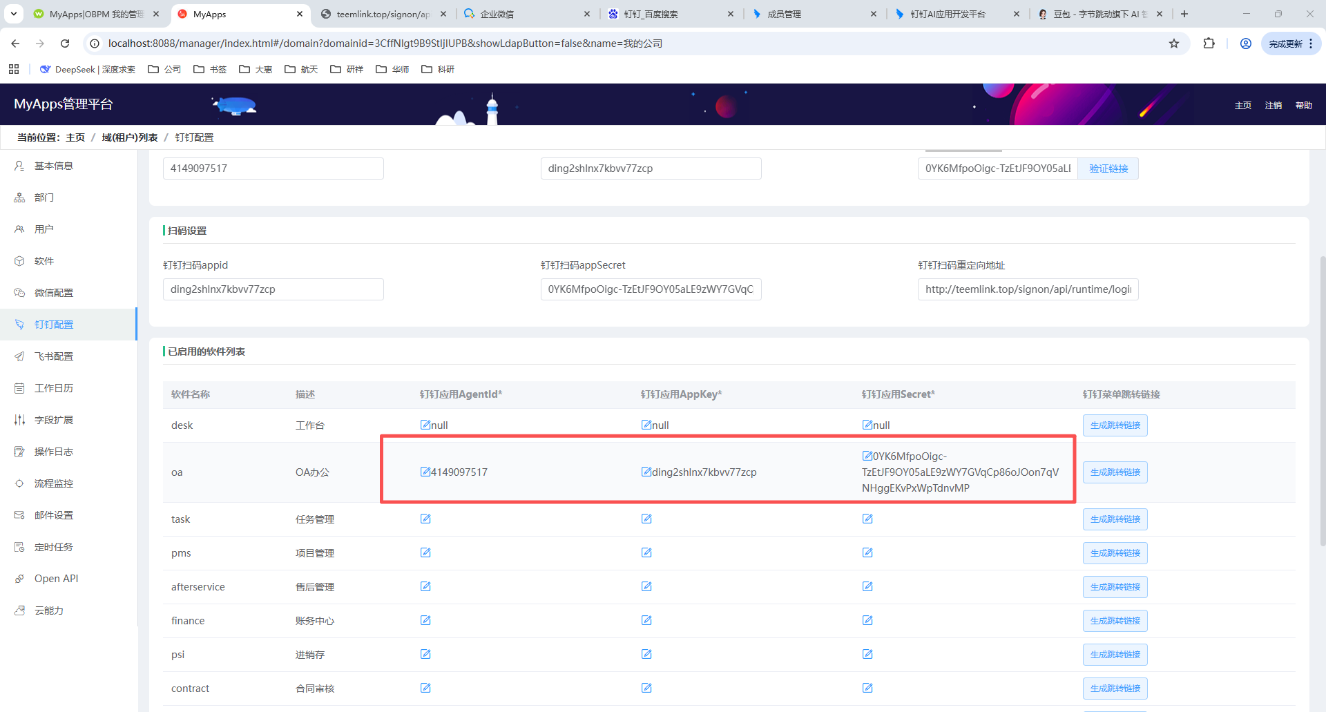Open 飞书配置 in the sidebar

click(x=68, y=356)
